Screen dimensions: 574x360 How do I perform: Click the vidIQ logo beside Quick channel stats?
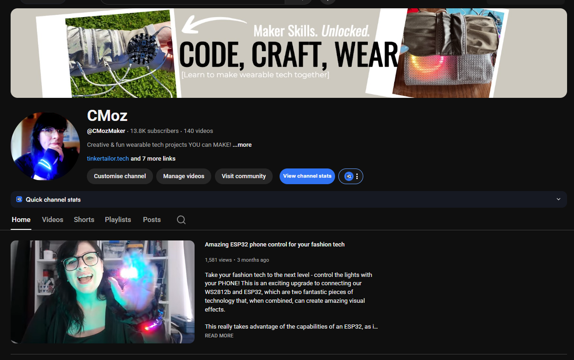tap(19, 200)
